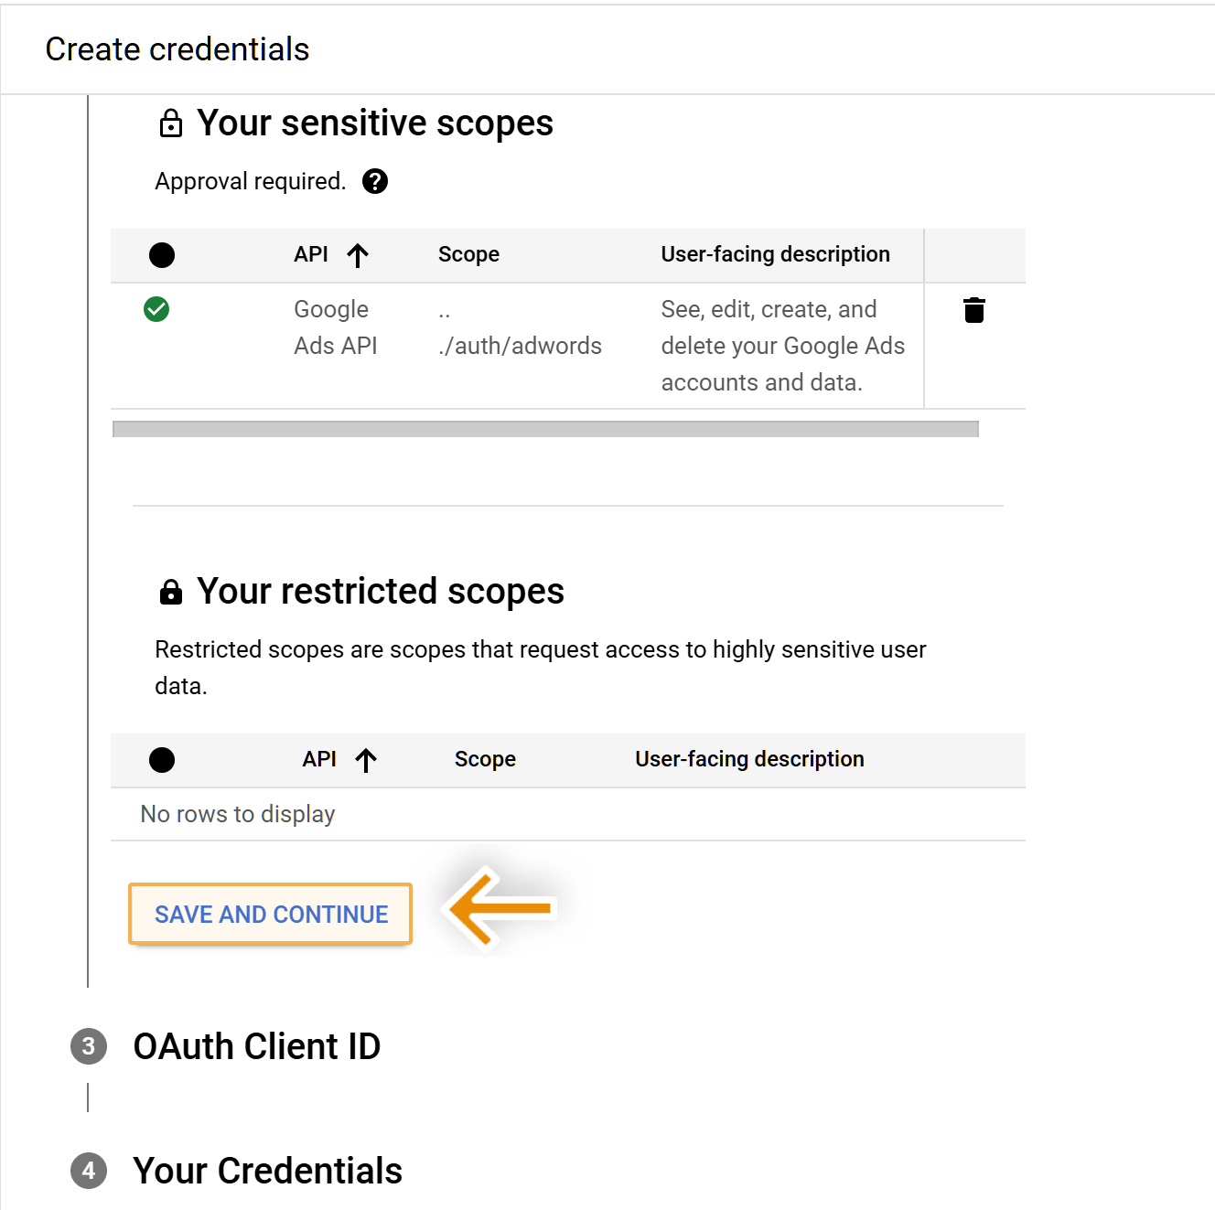Click the step 3 number badge
The image size is (1215, 1210).
click(x=89, y=1046)
